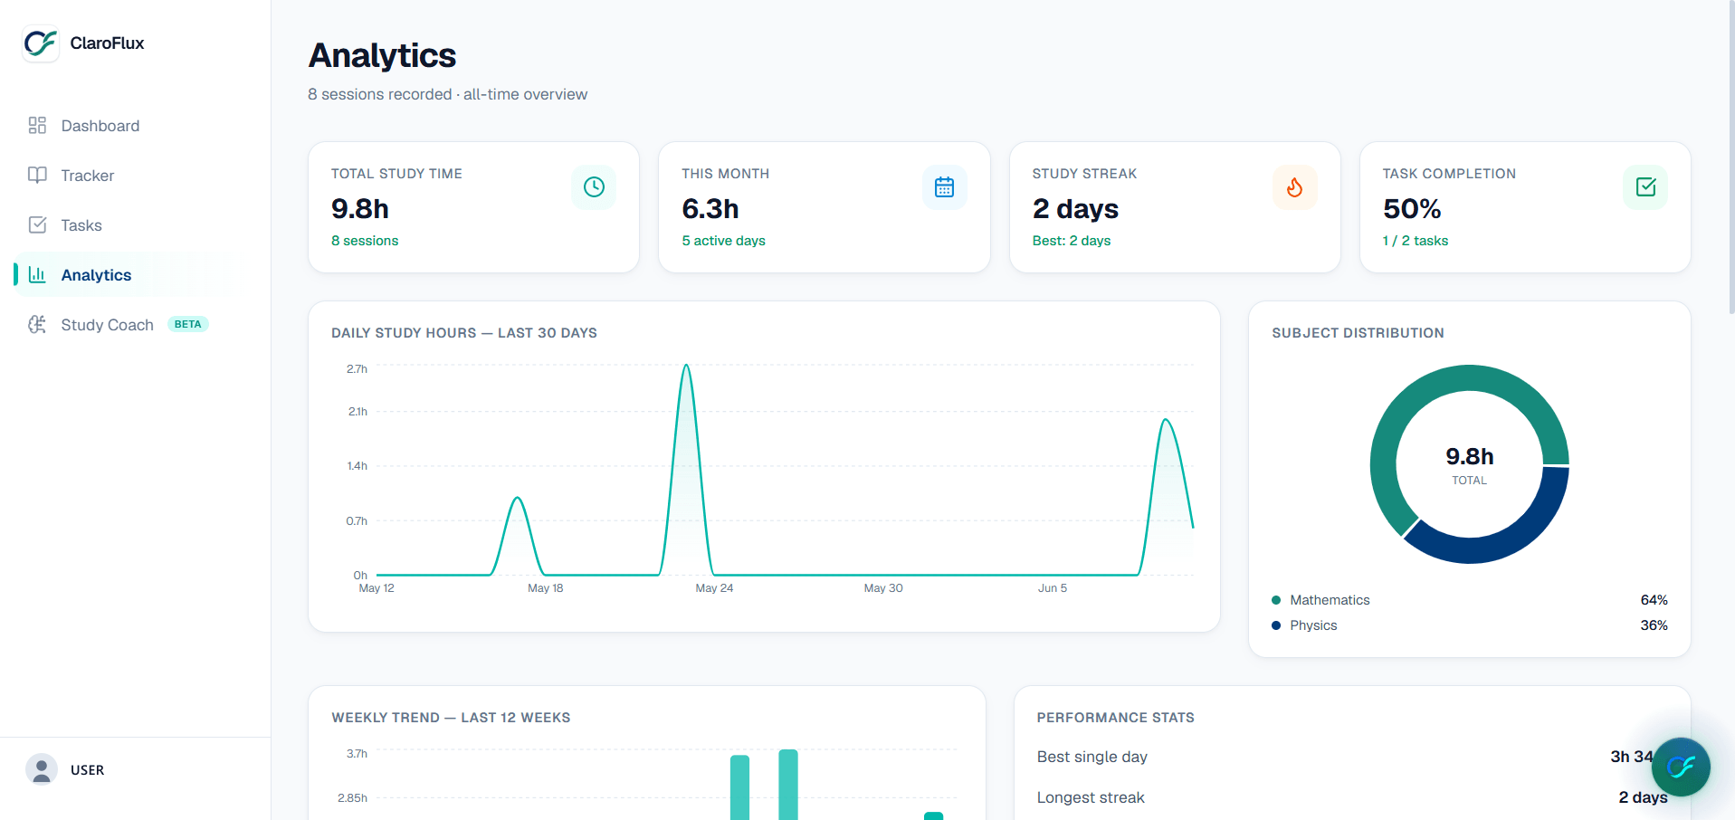Open the floating ClaroFlux assistant button
Screen dimensions: 1735x820
1681,768
